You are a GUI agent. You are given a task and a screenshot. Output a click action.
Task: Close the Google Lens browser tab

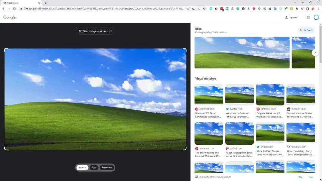39,3
